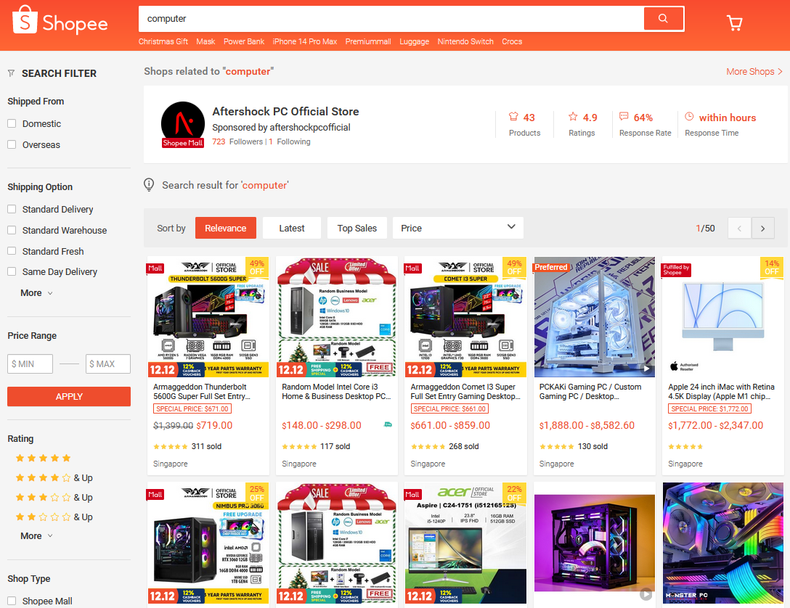Click Nintendo Switch suggested search

coord(465,42)
